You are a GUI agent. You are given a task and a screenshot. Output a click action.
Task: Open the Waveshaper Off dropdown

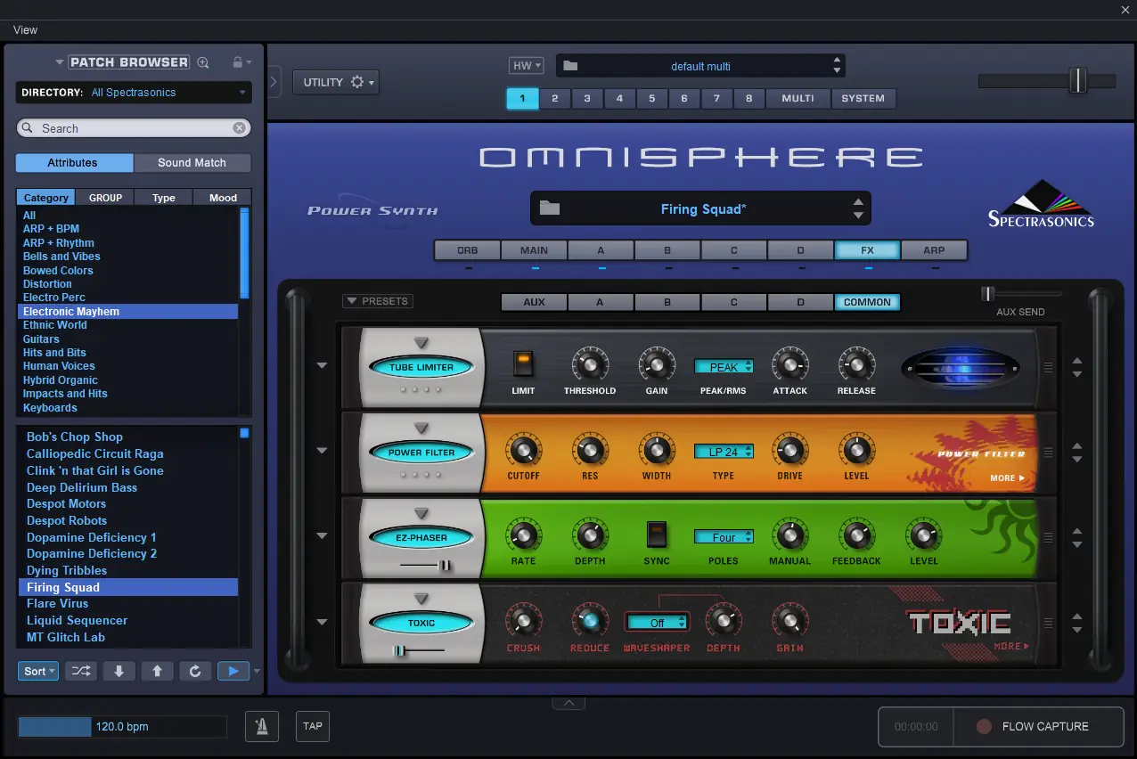[657, 623]
